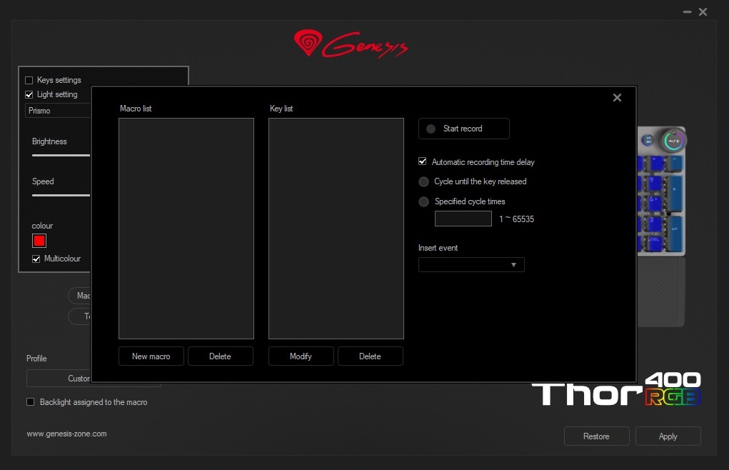729x470 pixels.
Task: Click the Thor 400 RGB logo
Action: point(616,390)
